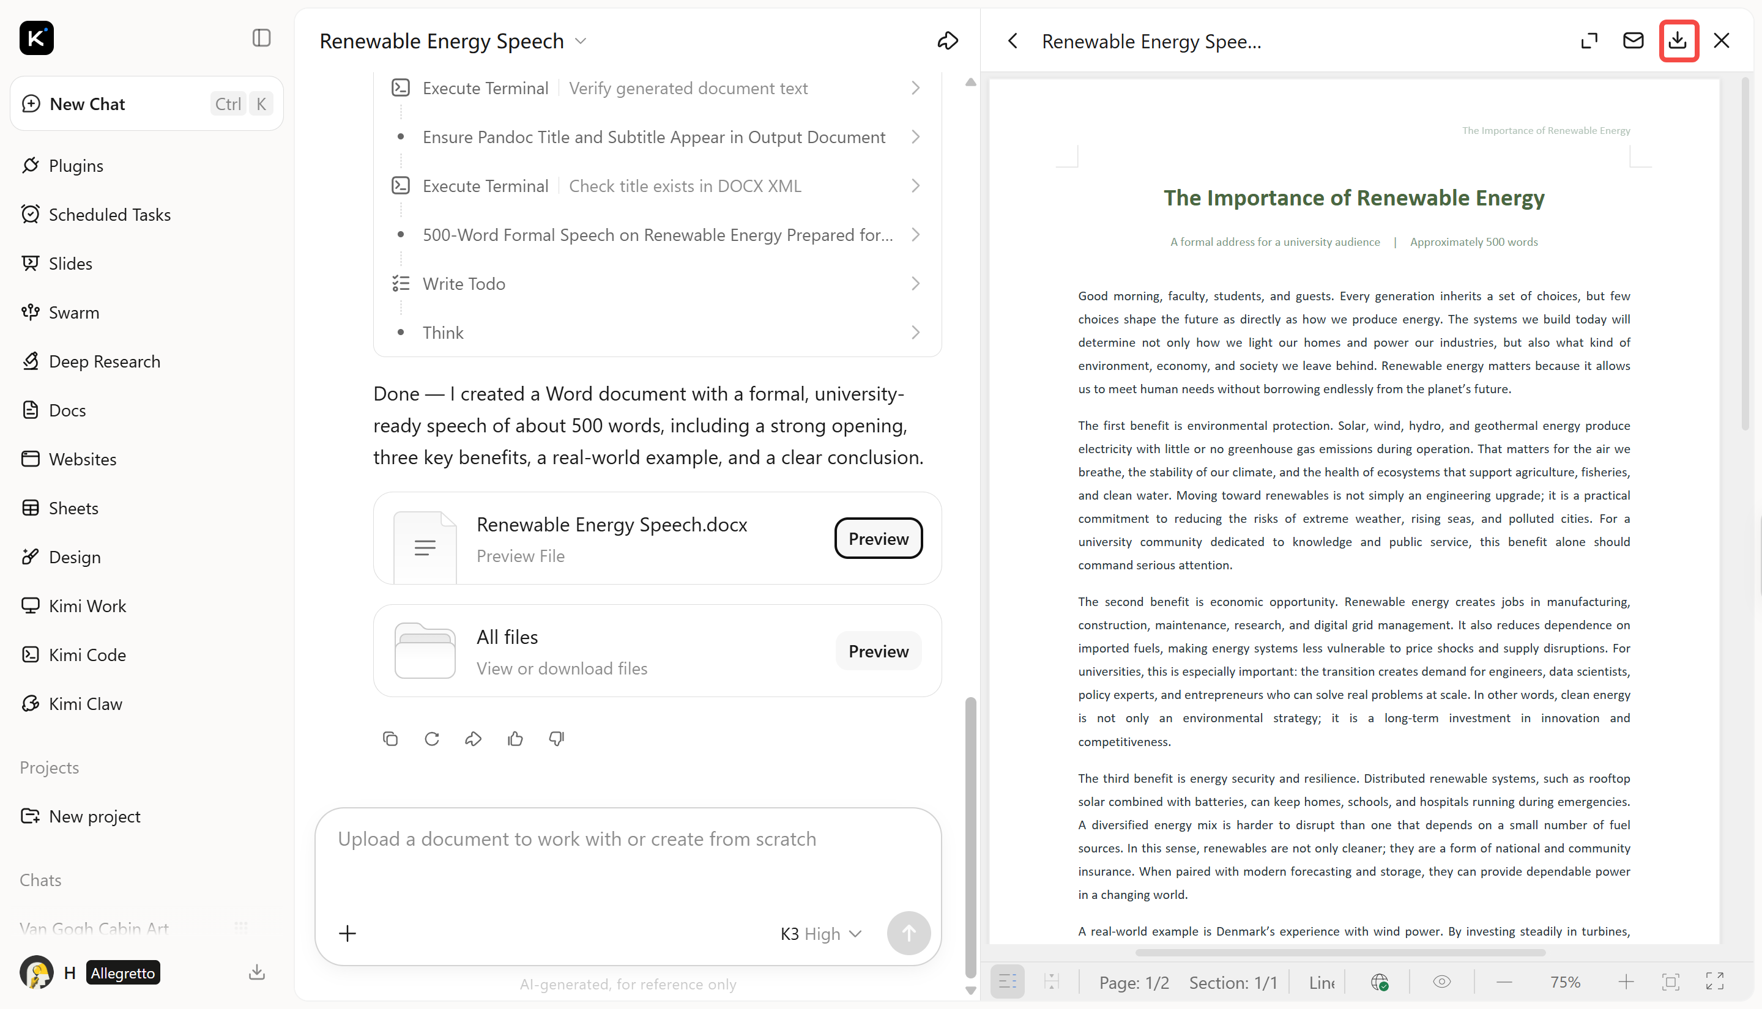The width and height of the screenshot is (1762, 1009).
Task: Open the document preview in a new window
Action: tap(1589, 41)
